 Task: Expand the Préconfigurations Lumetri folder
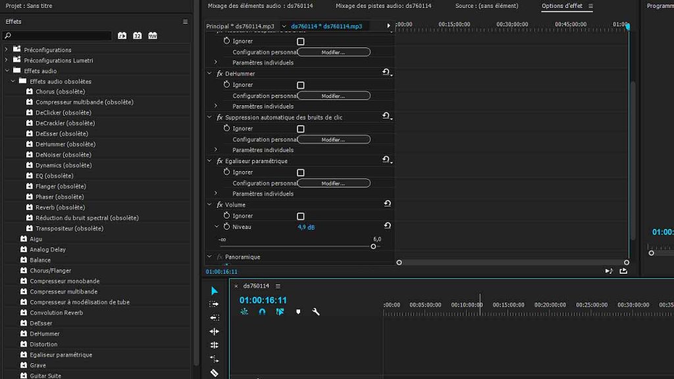coord(7,61)
